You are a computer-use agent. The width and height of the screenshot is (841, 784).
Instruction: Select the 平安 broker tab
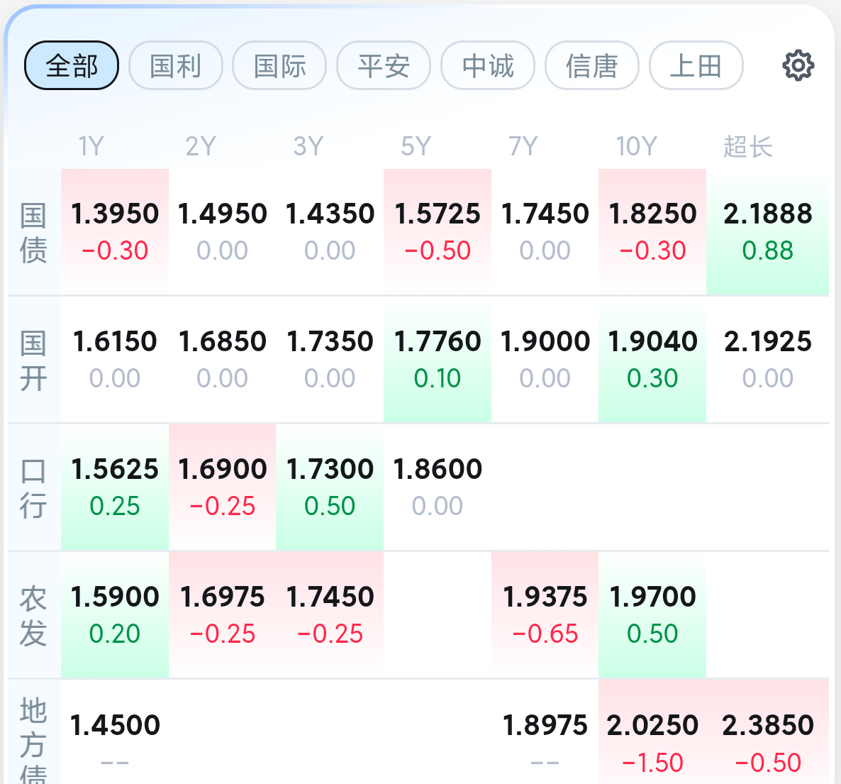click(x=384, y=66)
